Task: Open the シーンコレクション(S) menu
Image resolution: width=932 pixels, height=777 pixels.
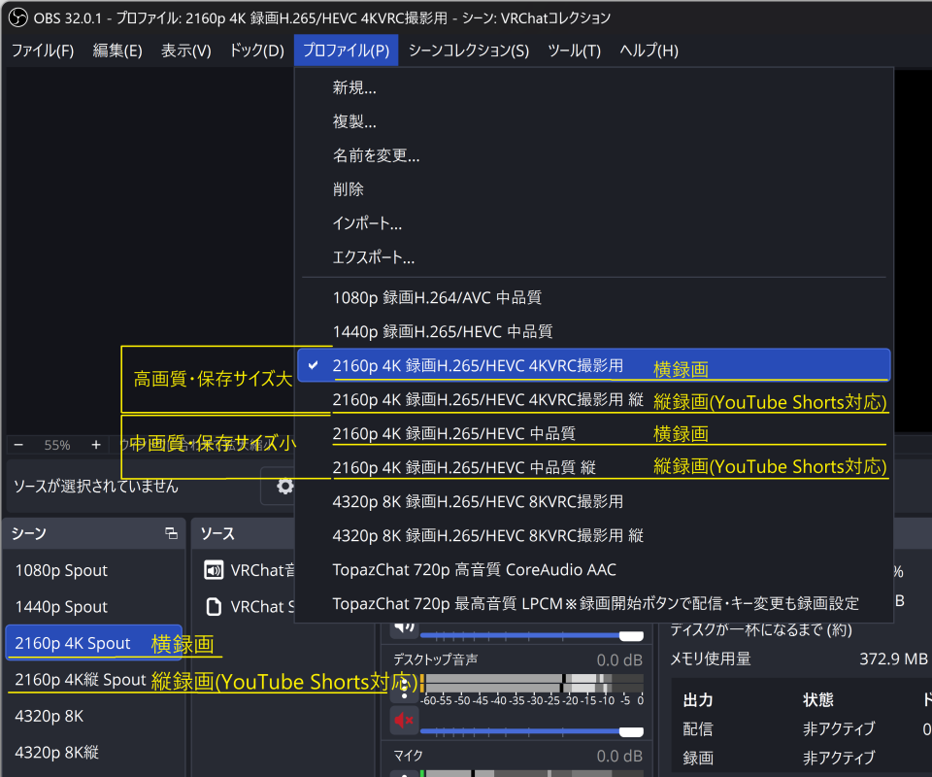Action: (x=468, y=51)
